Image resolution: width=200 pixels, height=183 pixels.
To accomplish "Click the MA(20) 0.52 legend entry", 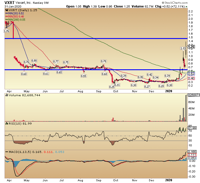I will tap(15, 13).
